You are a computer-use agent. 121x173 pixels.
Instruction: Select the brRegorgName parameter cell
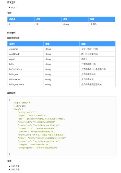coord(25,84)
